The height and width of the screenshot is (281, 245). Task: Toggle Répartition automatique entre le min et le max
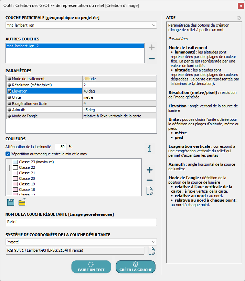pos(8,154)
